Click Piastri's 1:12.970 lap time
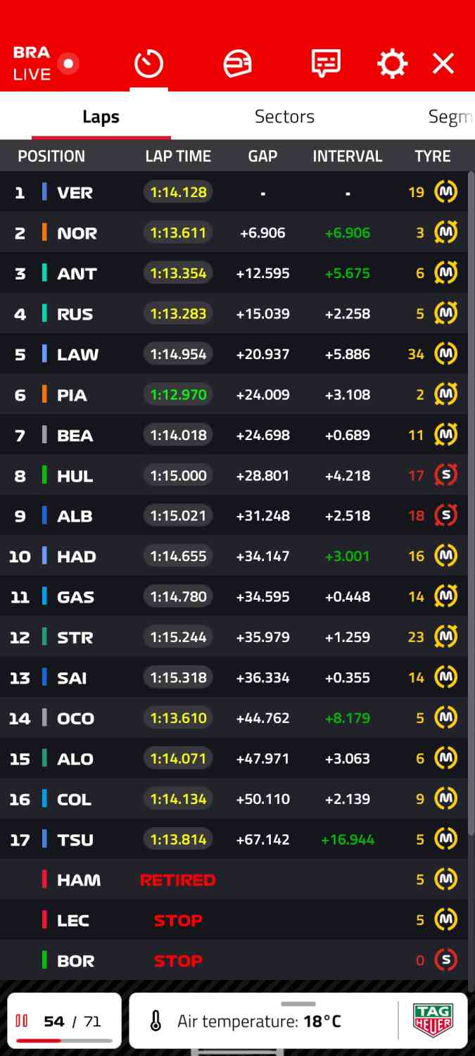The width and height of the screenshot is (475, 1056). [178, 394]
